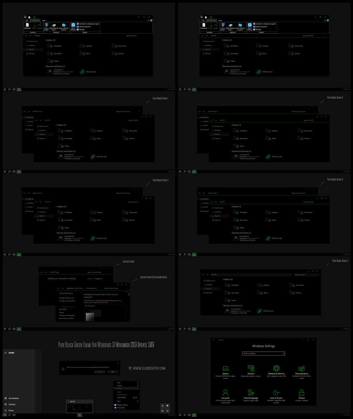Open Network & Internet settings
The image size is (353, 419).
tap(276, 369)
